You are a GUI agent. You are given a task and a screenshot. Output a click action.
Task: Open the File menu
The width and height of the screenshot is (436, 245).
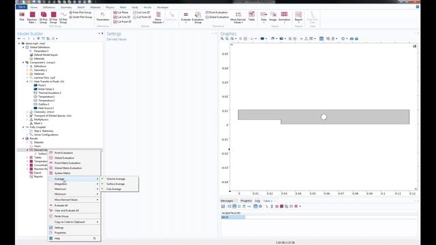[21, 7]
